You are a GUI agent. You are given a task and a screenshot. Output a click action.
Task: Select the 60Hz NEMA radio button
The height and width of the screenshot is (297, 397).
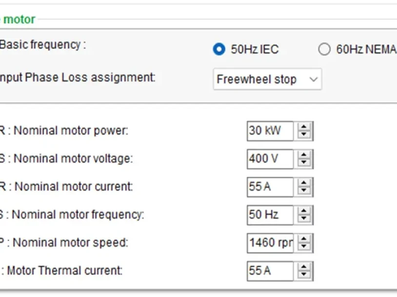click(324, 49)
